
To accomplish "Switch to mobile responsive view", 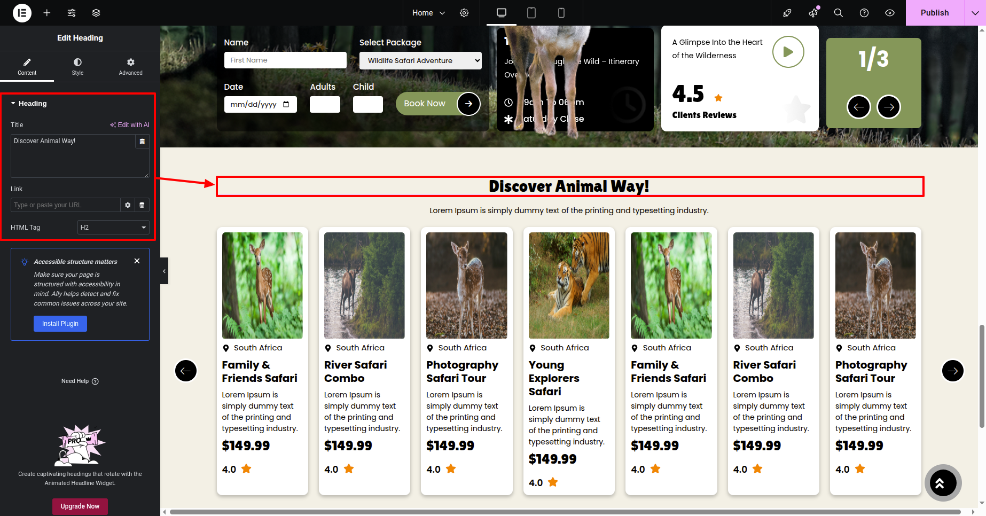I will point(561,13).
